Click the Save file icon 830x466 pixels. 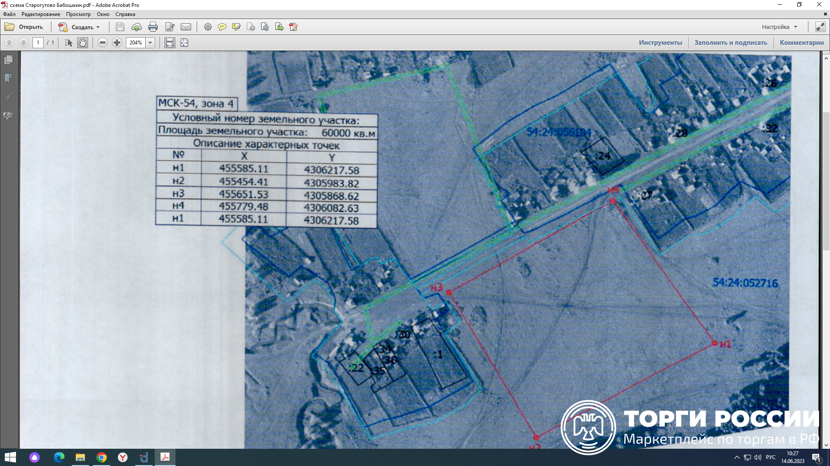pos(120,27)
